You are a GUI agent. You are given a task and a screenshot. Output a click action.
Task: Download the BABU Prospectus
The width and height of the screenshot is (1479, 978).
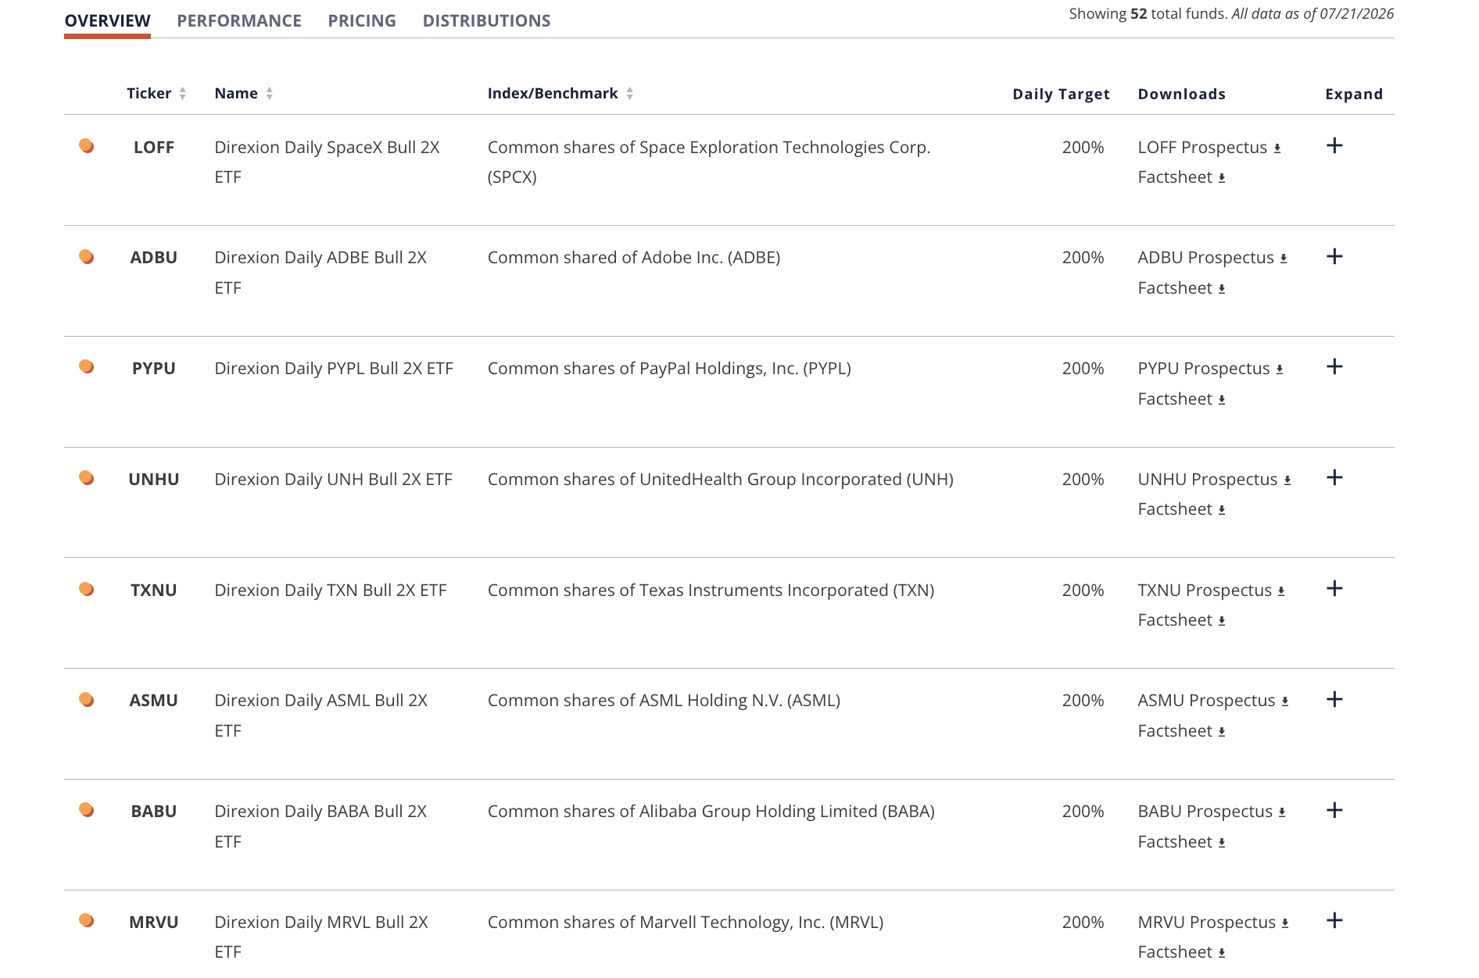[1212, 812]
